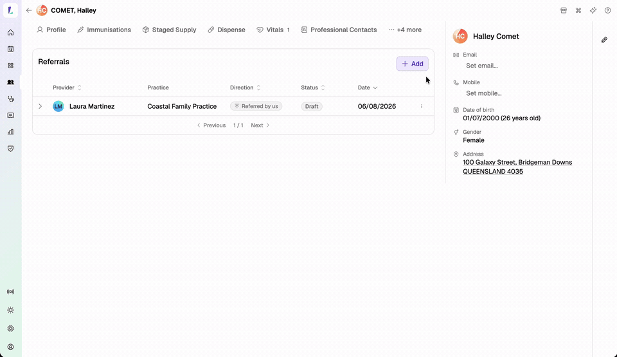Click the sparkle AI icon in top bar

point(593,11)
